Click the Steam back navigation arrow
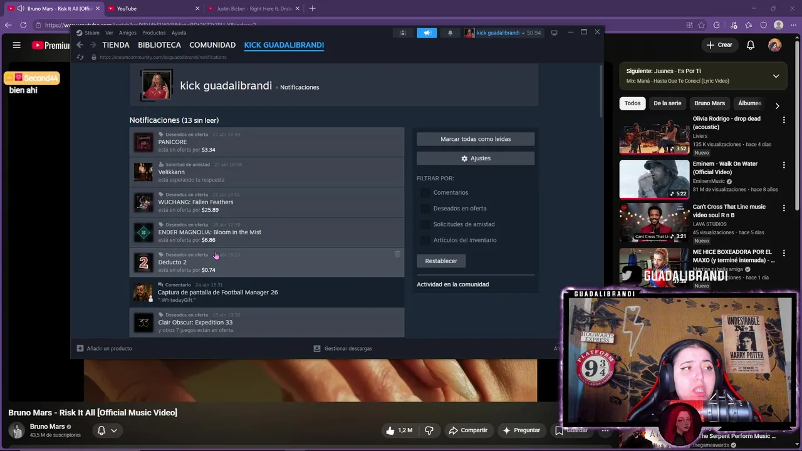 [x=80, y=45]
